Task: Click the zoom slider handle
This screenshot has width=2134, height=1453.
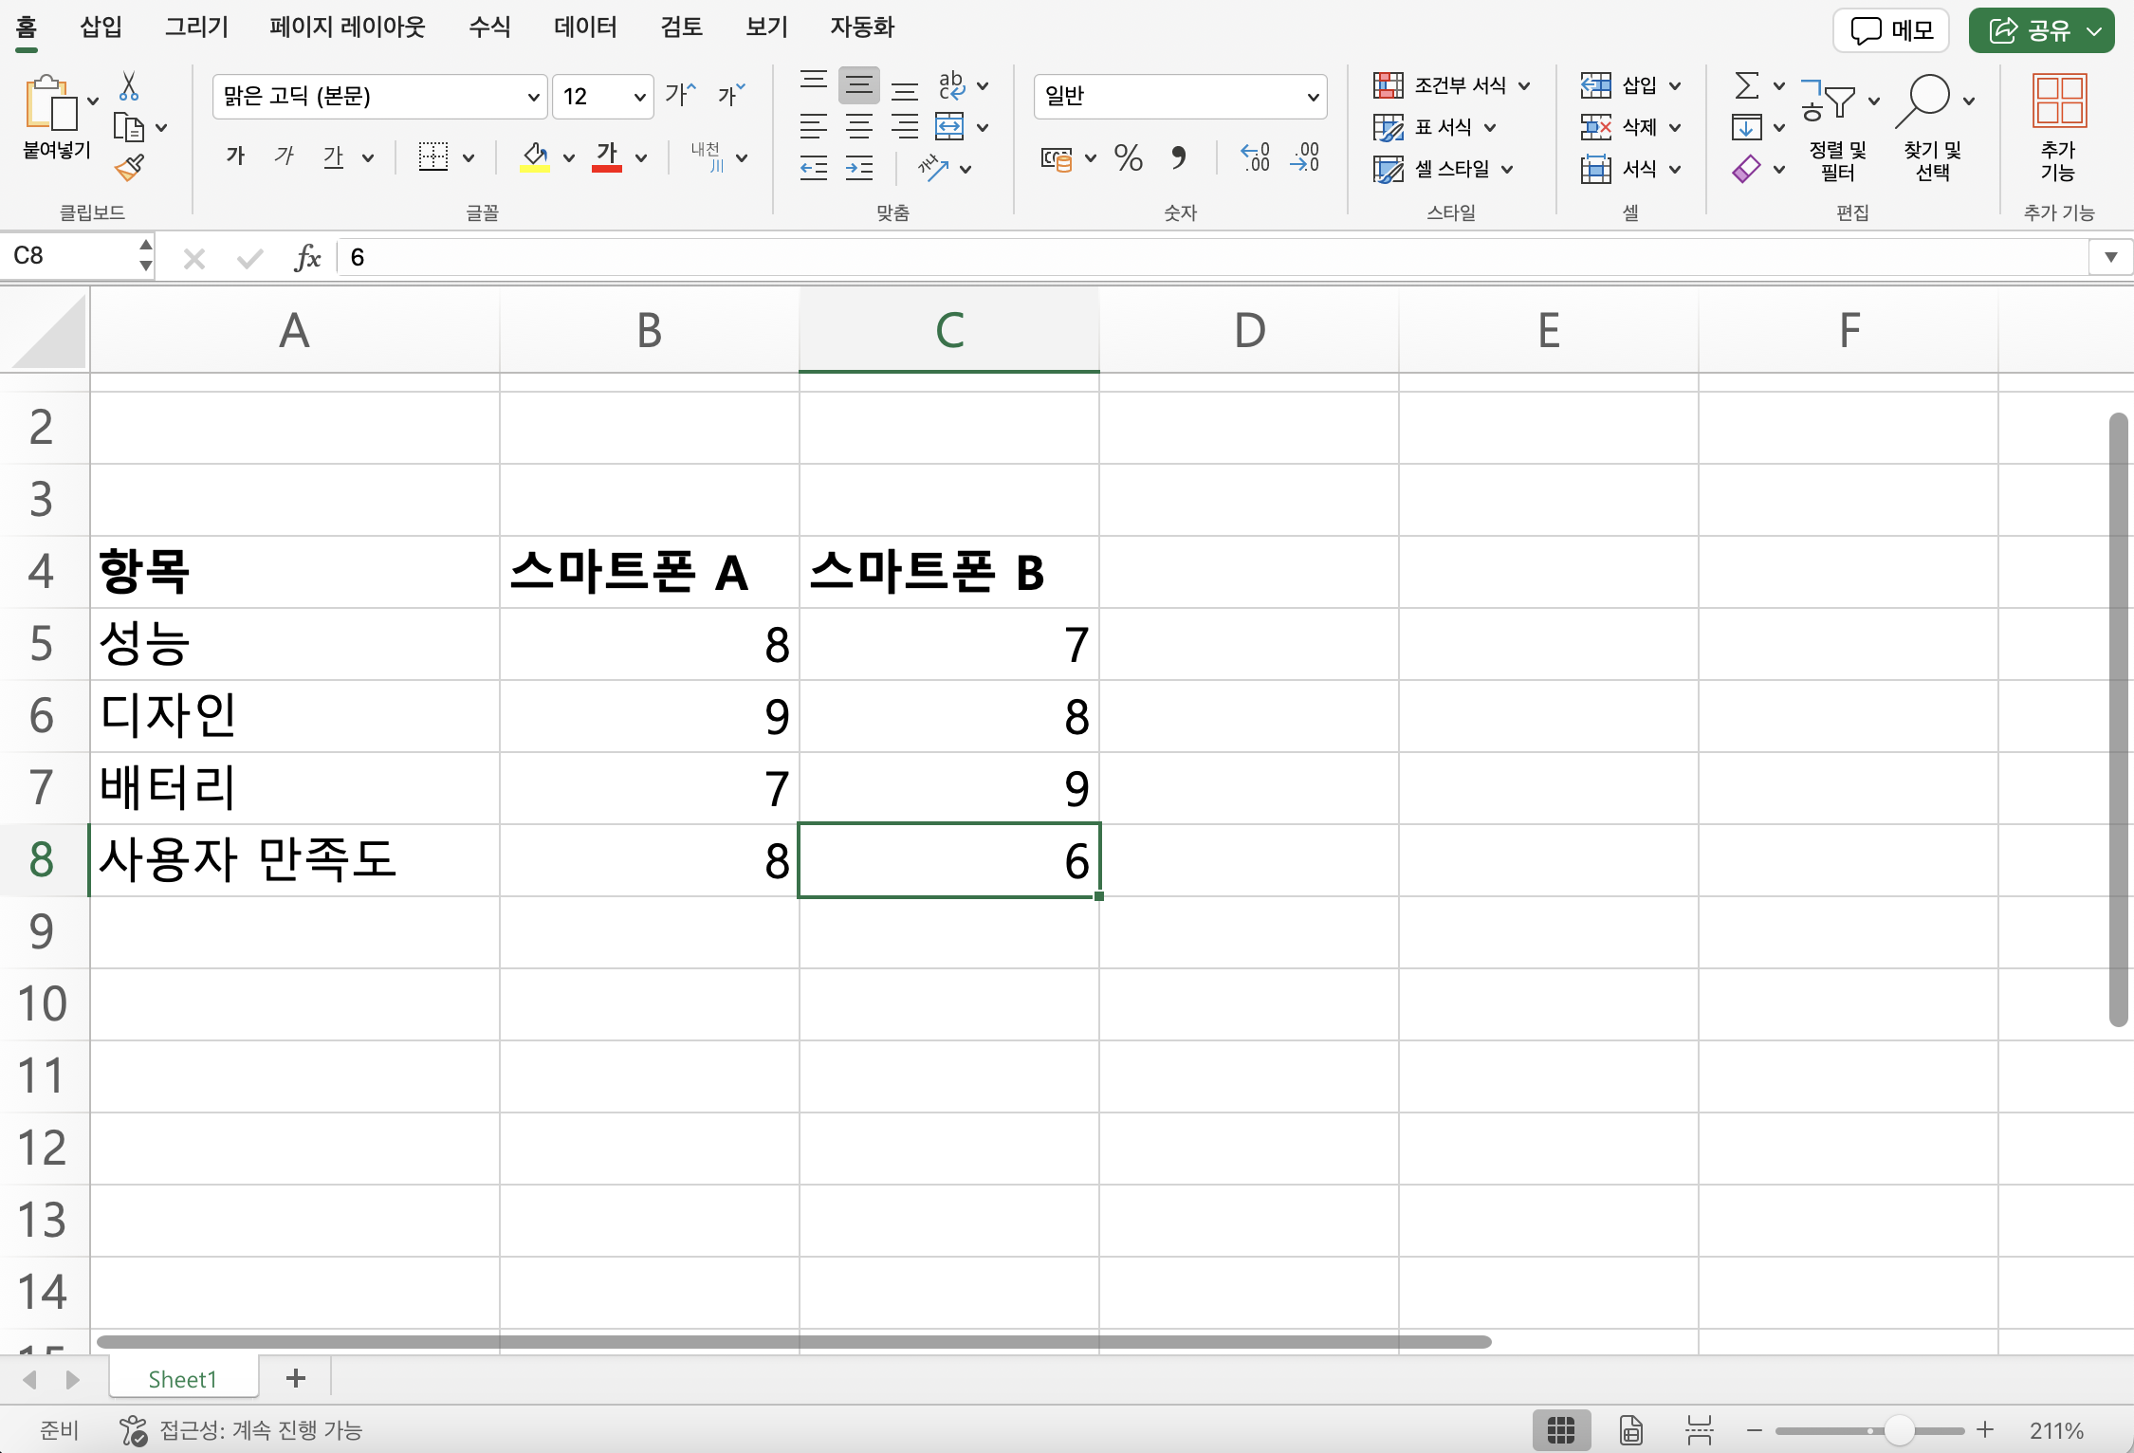Action: coord(1899,1430)
